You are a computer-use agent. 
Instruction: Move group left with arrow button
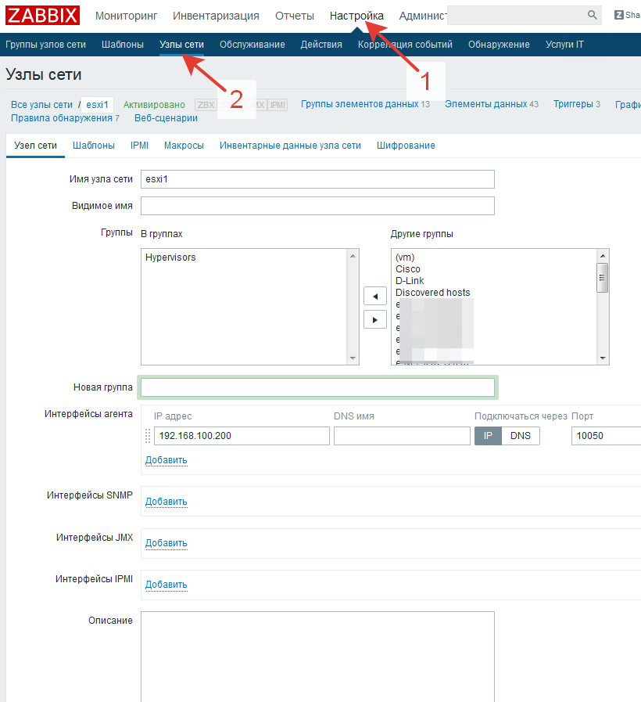tap(375, 297)
